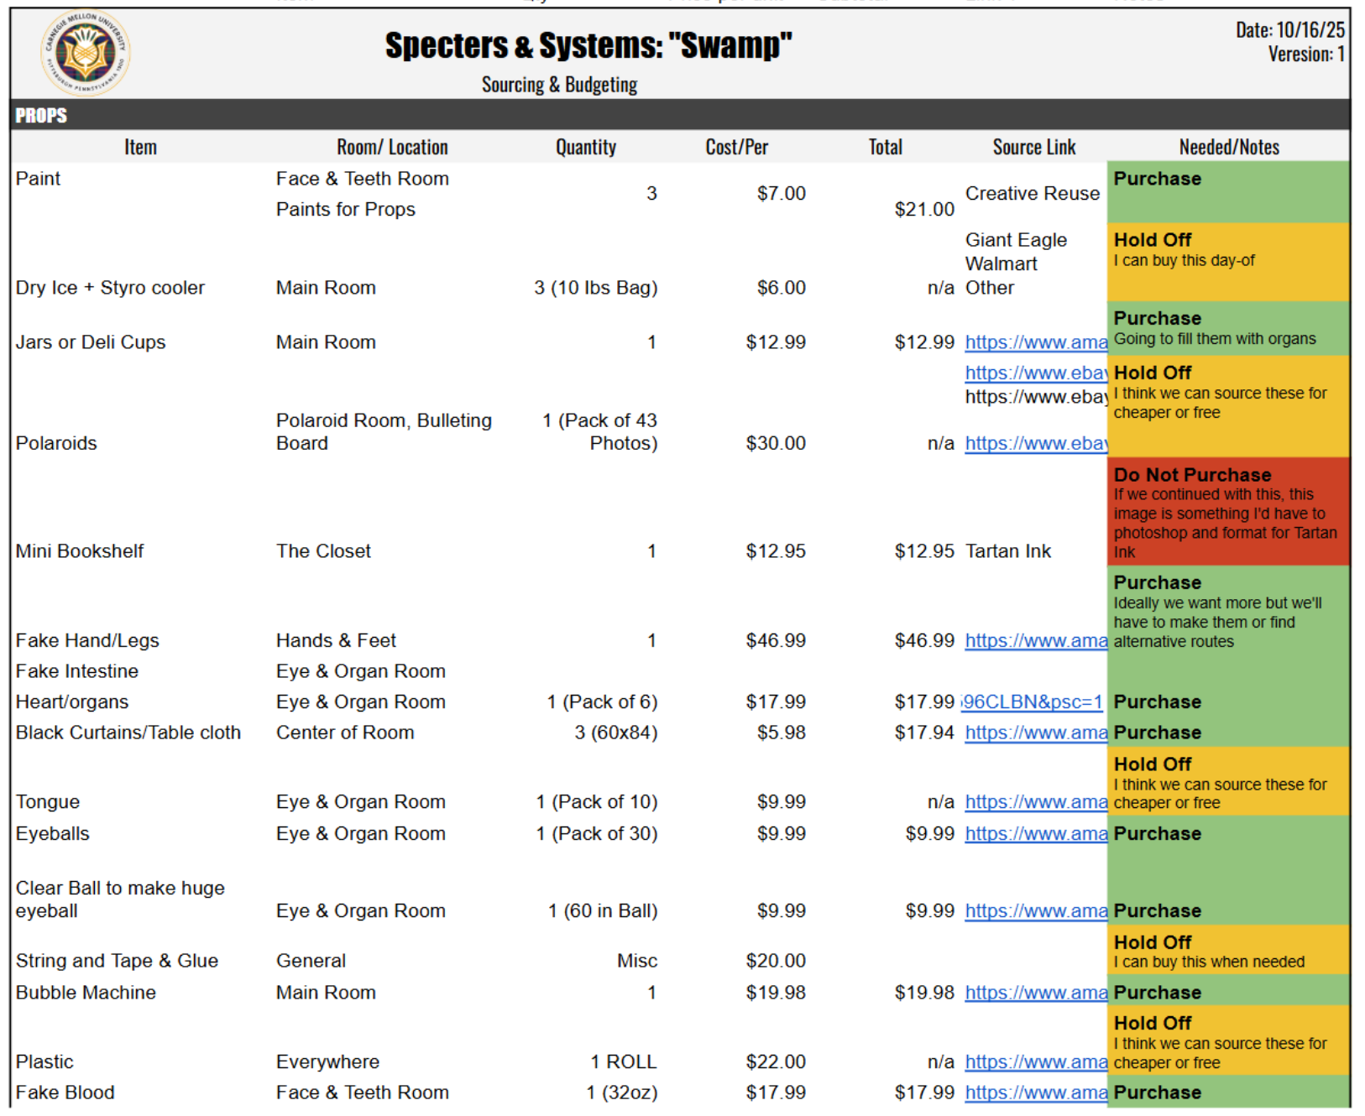Select the Fake Intestine item cell

click(77, 671)
